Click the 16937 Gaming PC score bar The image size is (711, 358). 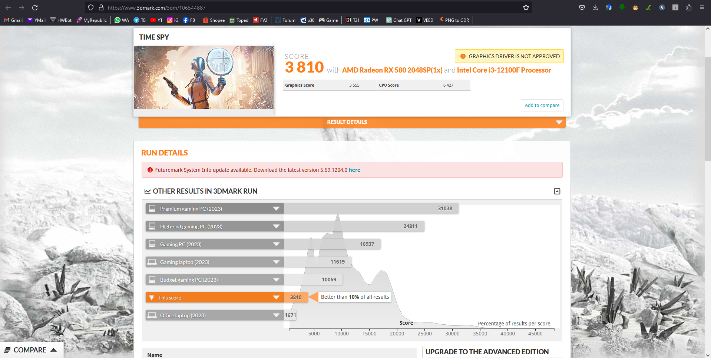pos(332,244)
